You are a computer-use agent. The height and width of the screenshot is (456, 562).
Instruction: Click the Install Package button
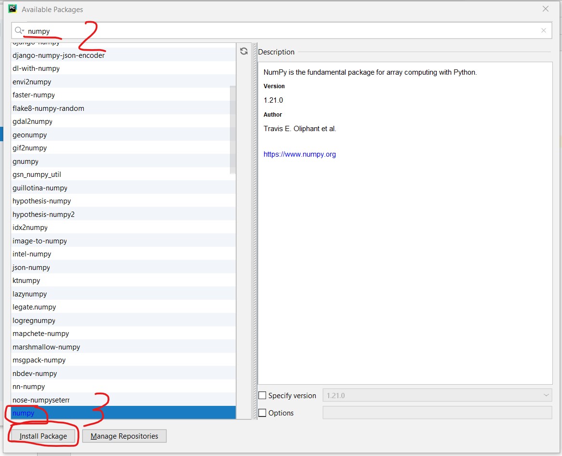tap(43, 436)
